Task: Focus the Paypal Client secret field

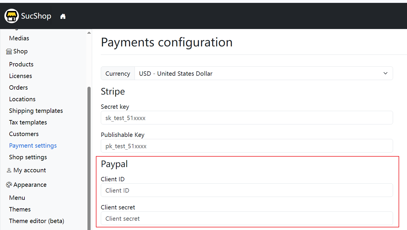Action: [x=247, y=218]
